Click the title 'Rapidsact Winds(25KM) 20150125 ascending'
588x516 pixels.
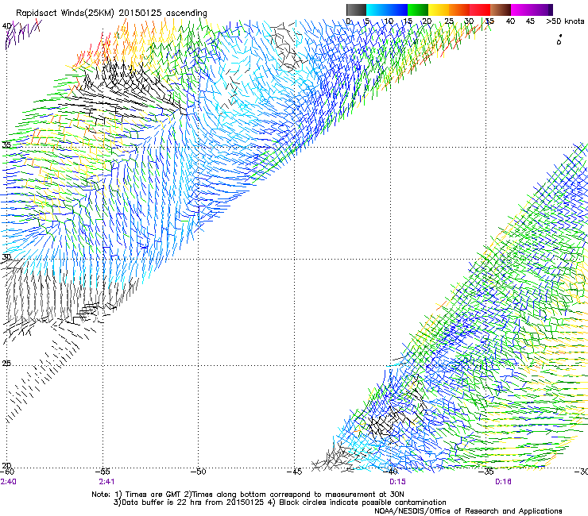(111, 13)
